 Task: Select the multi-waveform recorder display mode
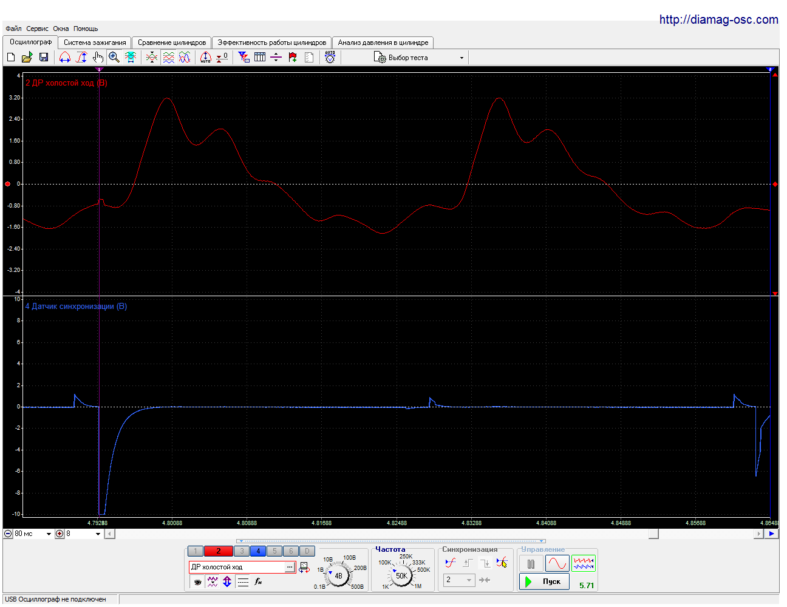584,564
